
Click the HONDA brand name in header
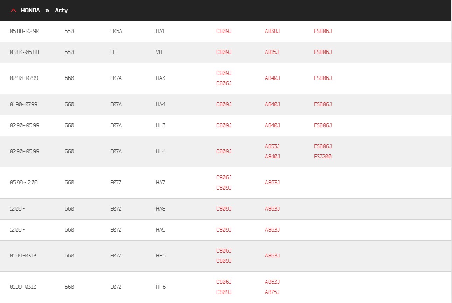click(x=30, y=11)
